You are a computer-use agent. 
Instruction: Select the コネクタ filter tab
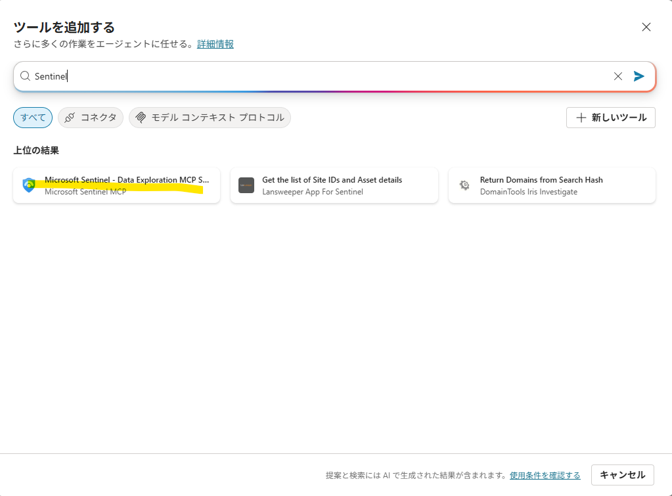pyautogui.click(x=91, y=118)
